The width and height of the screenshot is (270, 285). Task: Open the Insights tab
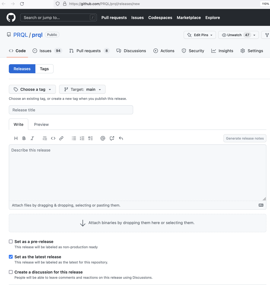(222, 51)
